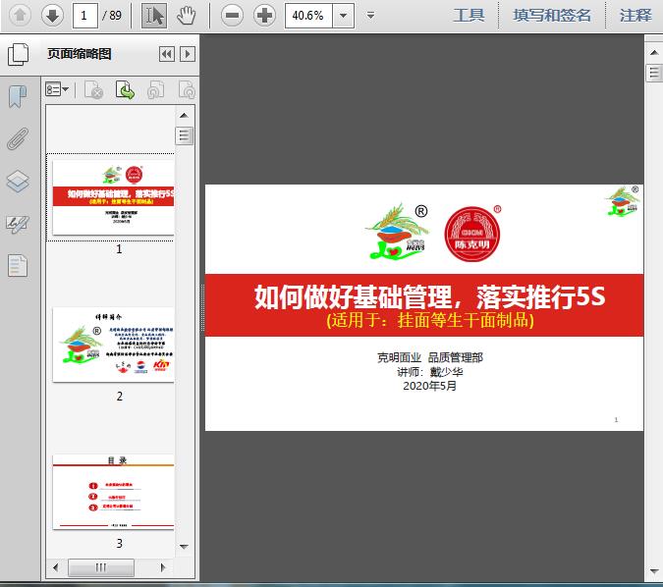
Task: Open the 工具 panel
Action: 469,16
